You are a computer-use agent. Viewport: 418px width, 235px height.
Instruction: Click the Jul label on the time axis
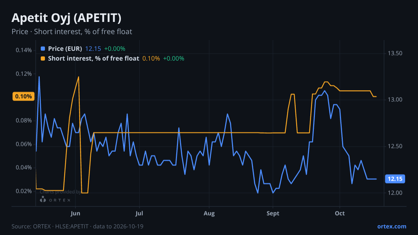tap(139, 213)
